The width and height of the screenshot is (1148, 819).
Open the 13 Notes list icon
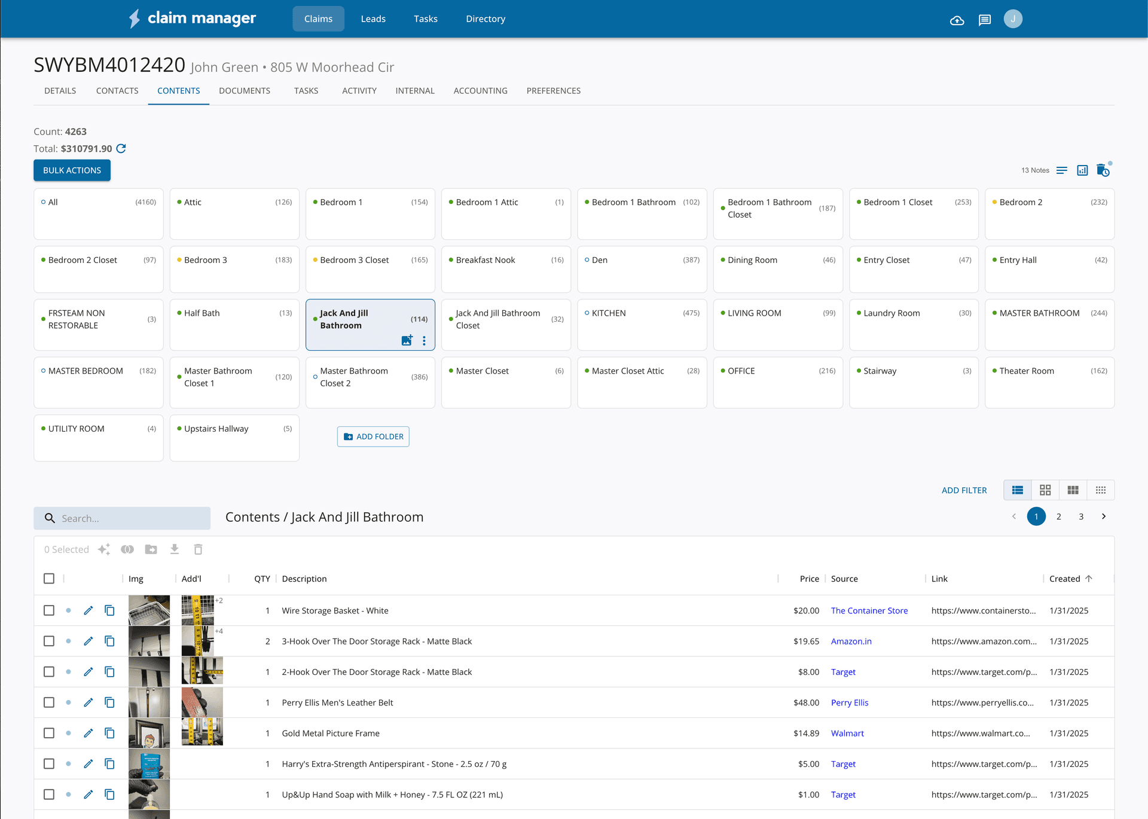[x=1061, y=170]
